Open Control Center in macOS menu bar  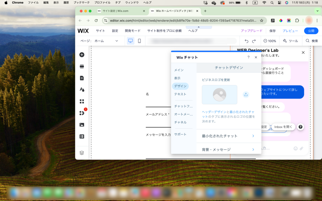280,3
